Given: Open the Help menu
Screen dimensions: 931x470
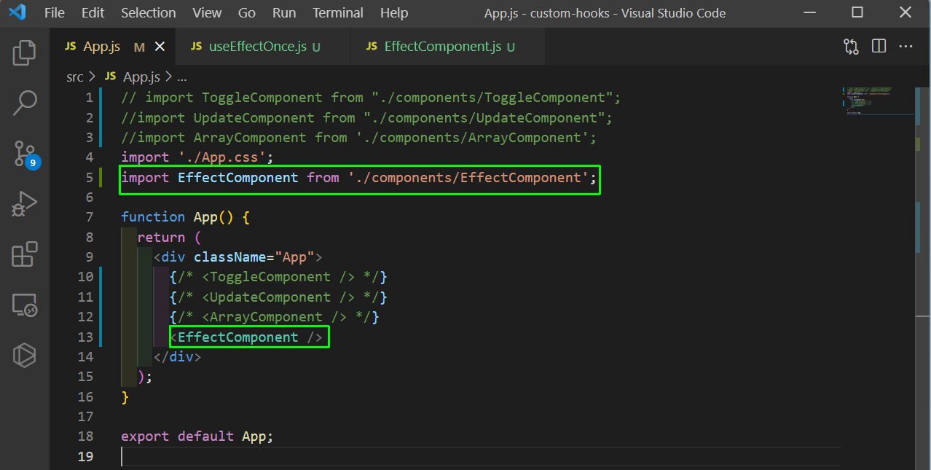Looking at the screenshot, I should tap(394, 13).
